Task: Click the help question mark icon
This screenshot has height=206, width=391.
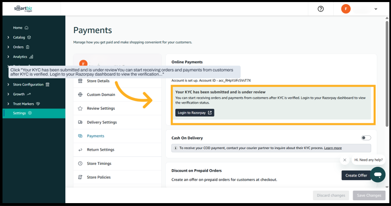Action: pos(321,9)
